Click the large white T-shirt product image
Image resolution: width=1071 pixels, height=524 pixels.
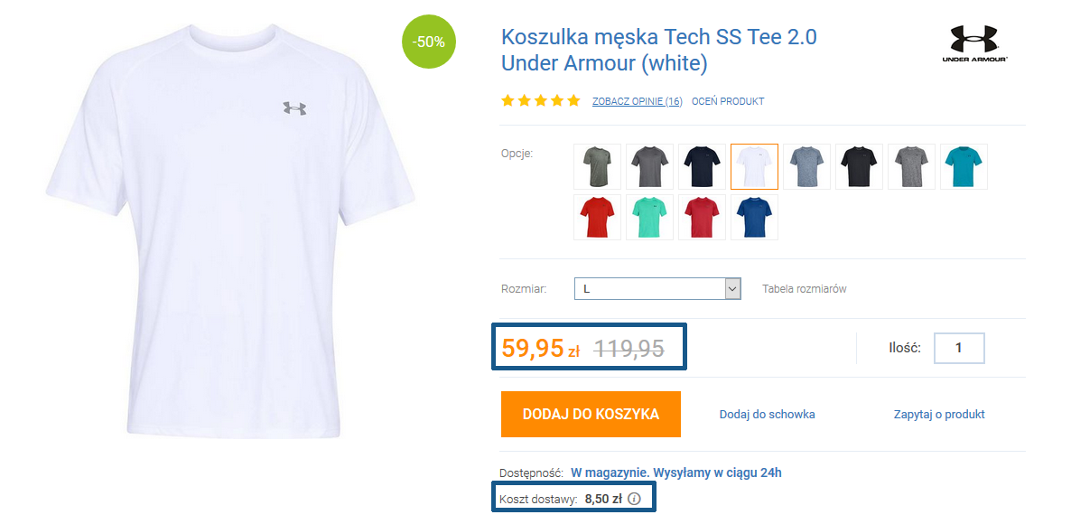(x=230, y=226)
